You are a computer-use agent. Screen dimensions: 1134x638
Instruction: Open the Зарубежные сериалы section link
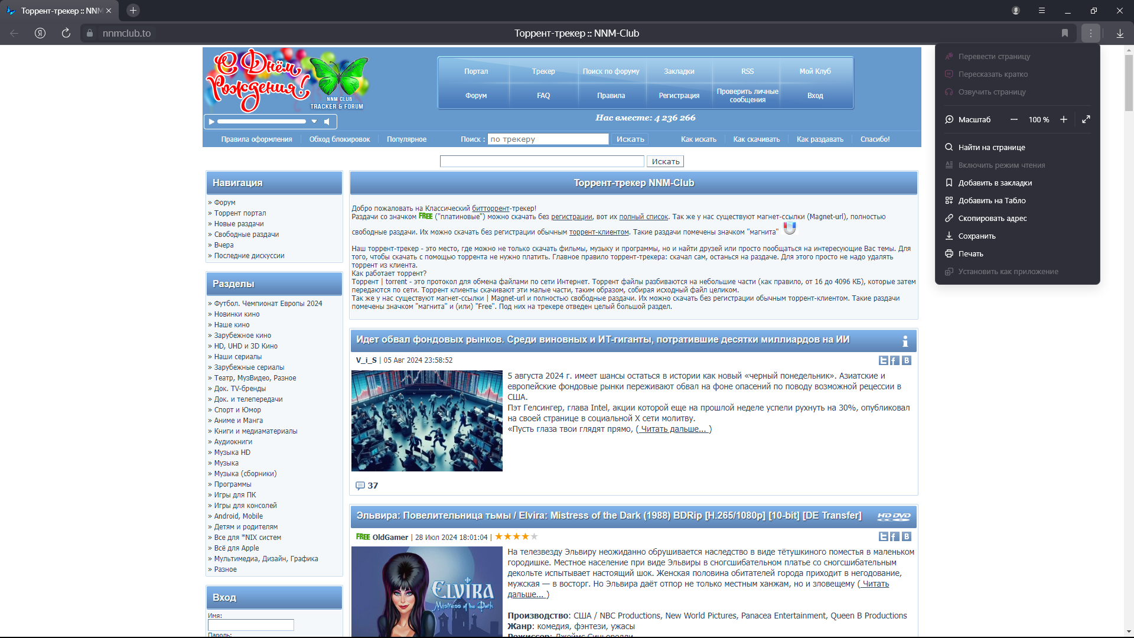(x=249, y=367)
